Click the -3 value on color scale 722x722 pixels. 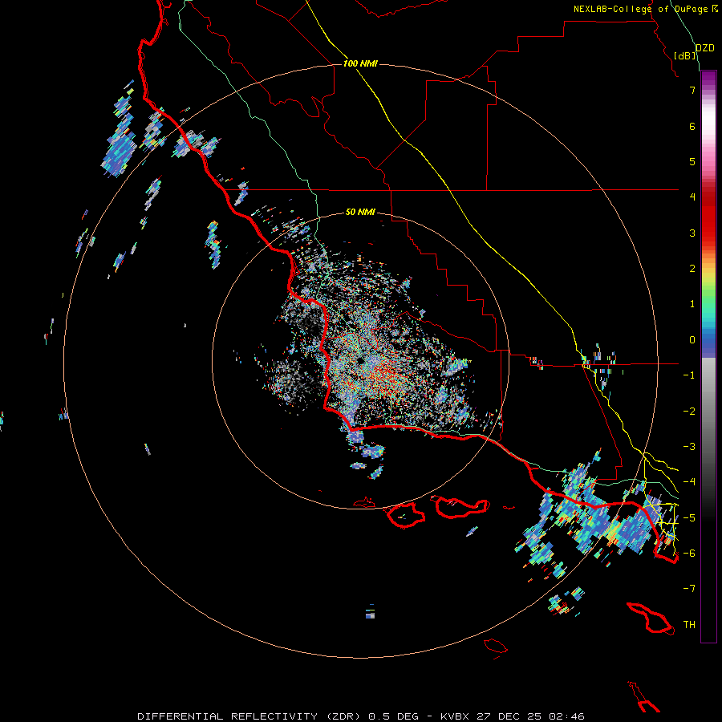[689, 447]
